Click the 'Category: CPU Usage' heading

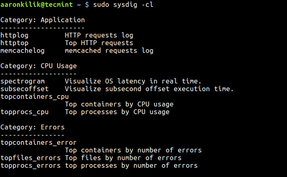39,66
